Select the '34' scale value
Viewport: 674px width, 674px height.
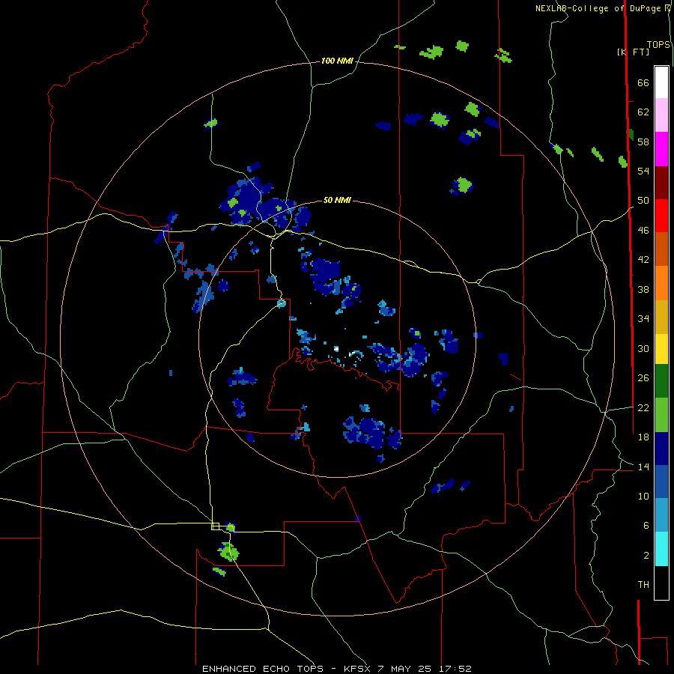(x=643, y=319)
